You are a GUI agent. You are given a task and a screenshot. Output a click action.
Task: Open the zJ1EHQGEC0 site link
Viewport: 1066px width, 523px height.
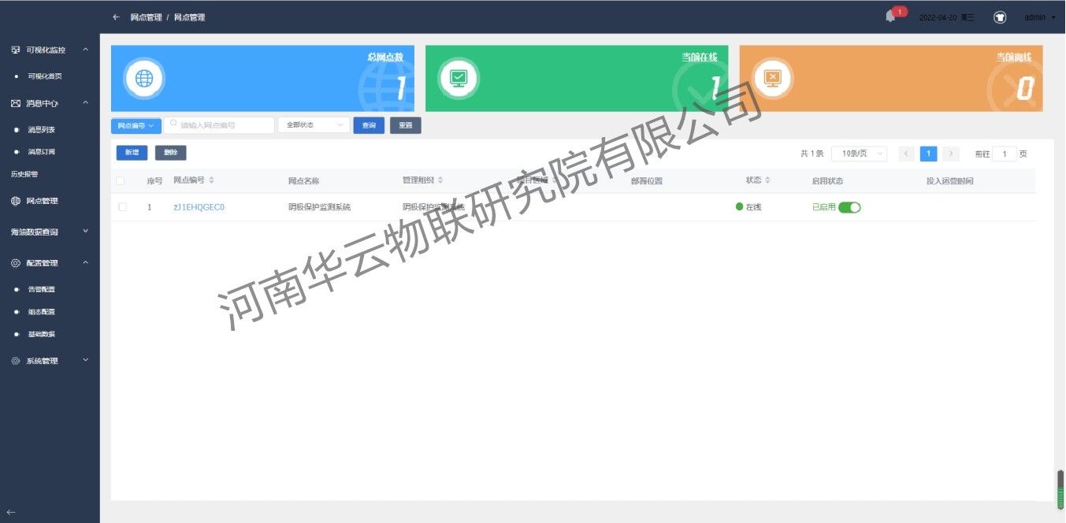199,207
